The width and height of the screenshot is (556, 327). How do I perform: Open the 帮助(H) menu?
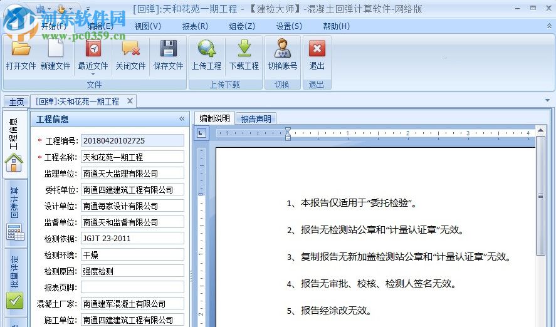336,26
